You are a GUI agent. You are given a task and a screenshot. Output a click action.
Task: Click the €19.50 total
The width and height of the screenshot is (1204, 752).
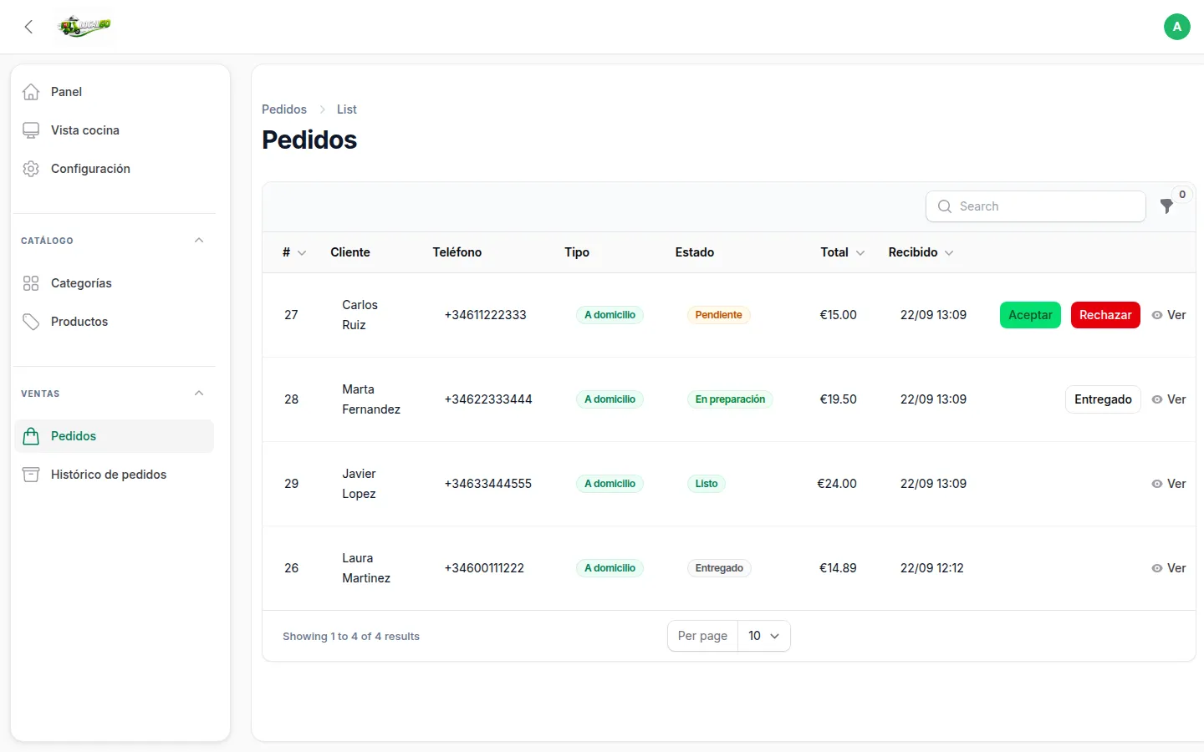pyautogui.click(x=838, y=399)
